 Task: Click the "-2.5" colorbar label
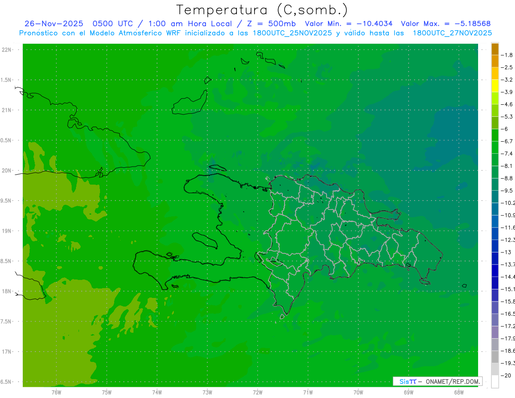point(507,67)
